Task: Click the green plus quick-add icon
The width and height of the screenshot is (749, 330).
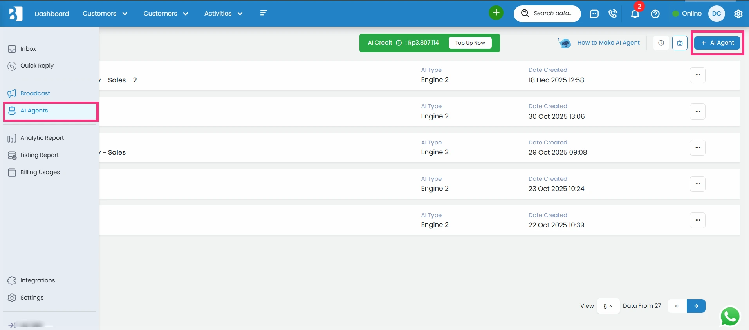Action: (x=496, y=13)
